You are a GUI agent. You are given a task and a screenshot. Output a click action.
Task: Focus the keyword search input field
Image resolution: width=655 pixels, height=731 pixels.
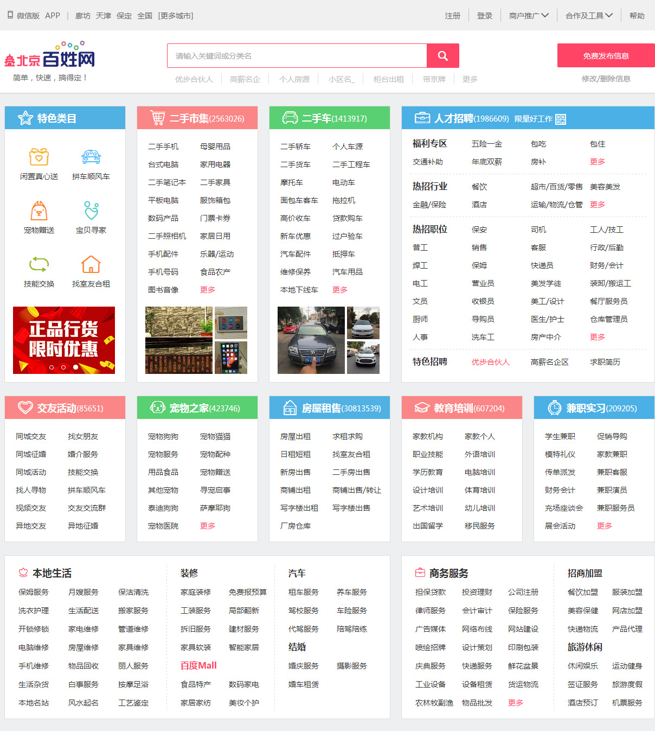(x=297, y=56)
